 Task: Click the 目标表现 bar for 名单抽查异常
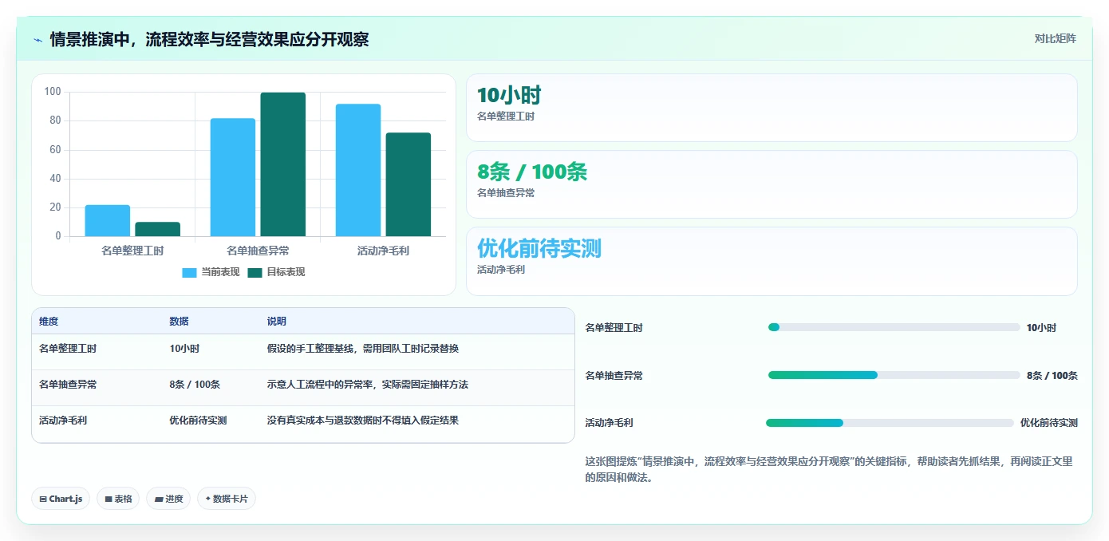click(282, 164)
